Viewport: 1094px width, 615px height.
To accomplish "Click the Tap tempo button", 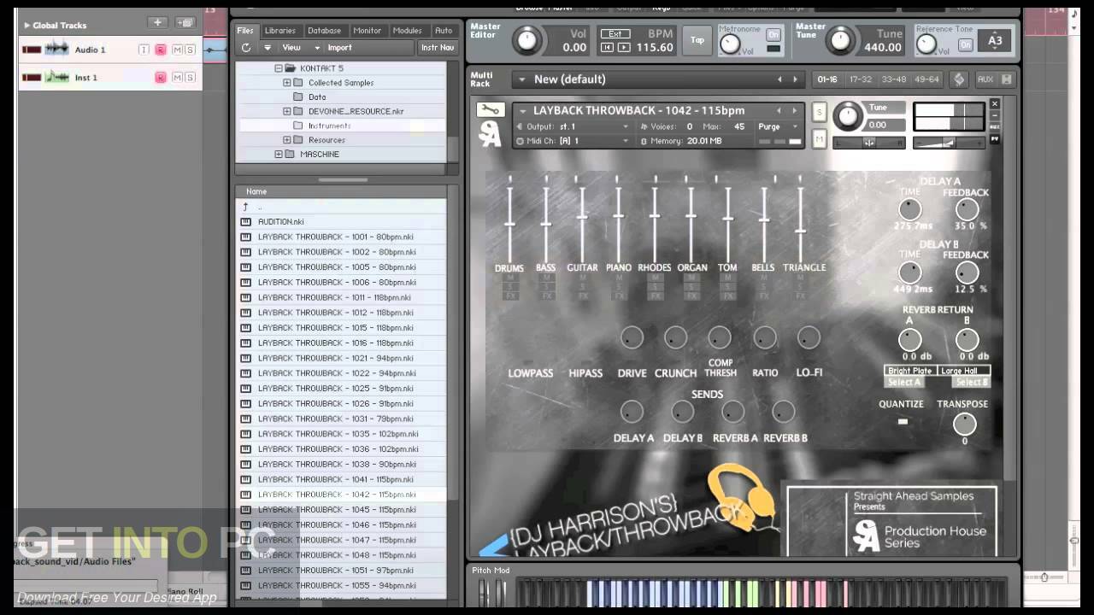I will [697, 40].
